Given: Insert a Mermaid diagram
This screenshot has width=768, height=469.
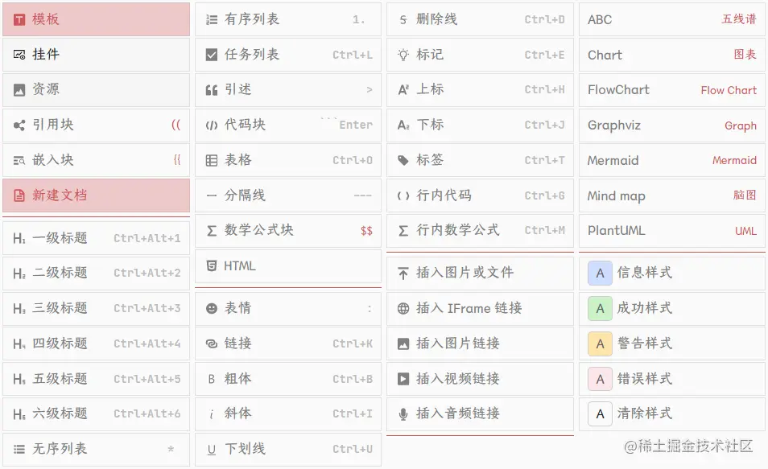Looking at the screenshot, I should coord(672,160).
